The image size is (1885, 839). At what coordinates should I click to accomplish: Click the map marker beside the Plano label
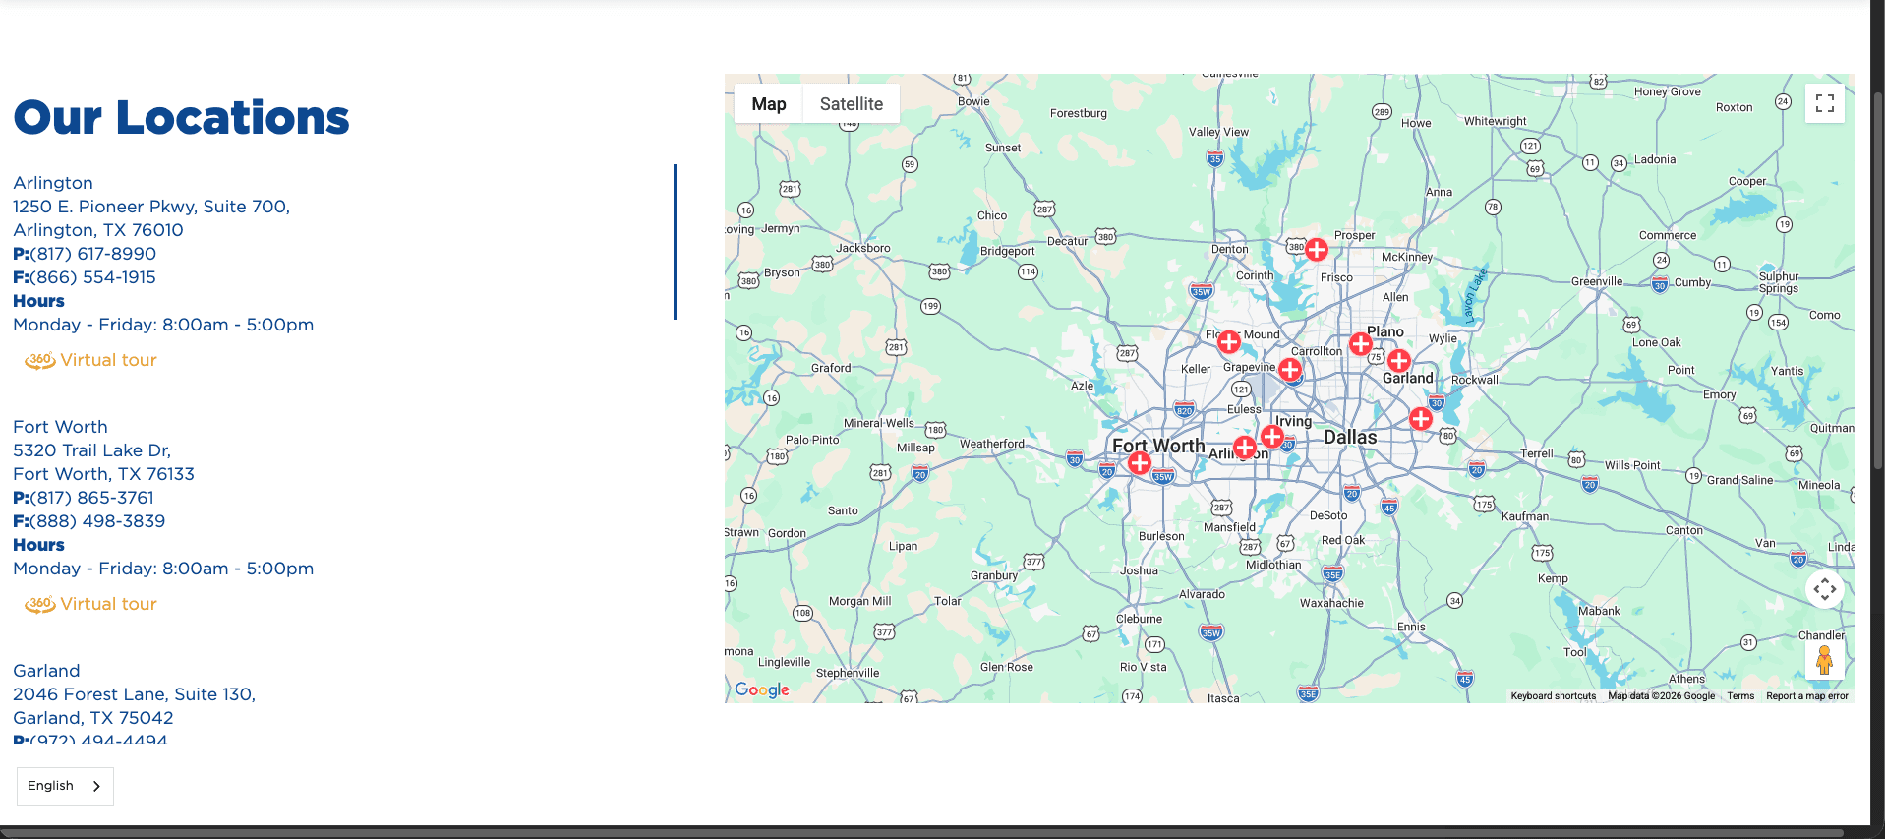coord(1361,344)
